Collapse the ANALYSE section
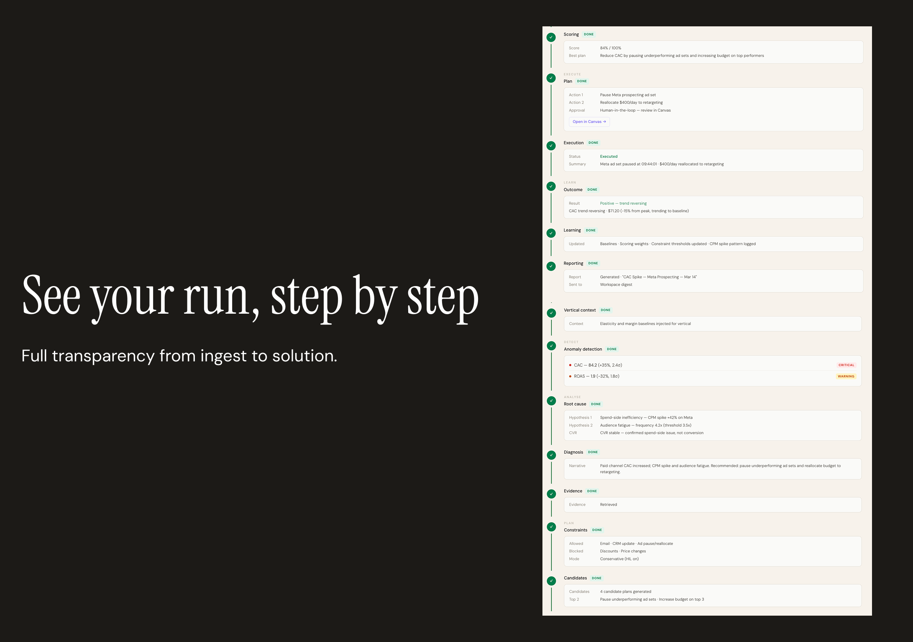 click(572, 397)
